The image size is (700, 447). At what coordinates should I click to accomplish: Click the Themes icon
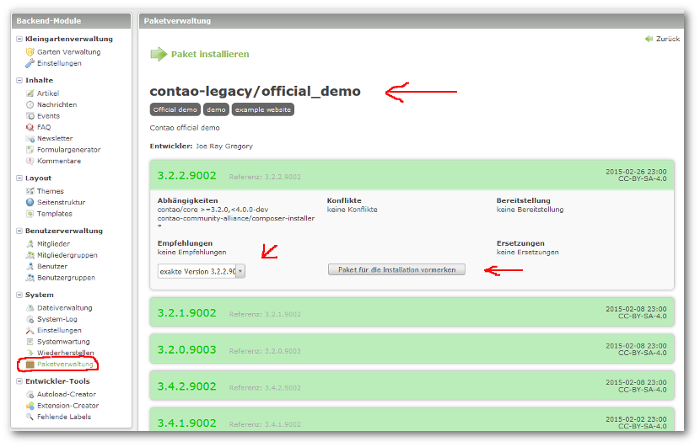30,191
